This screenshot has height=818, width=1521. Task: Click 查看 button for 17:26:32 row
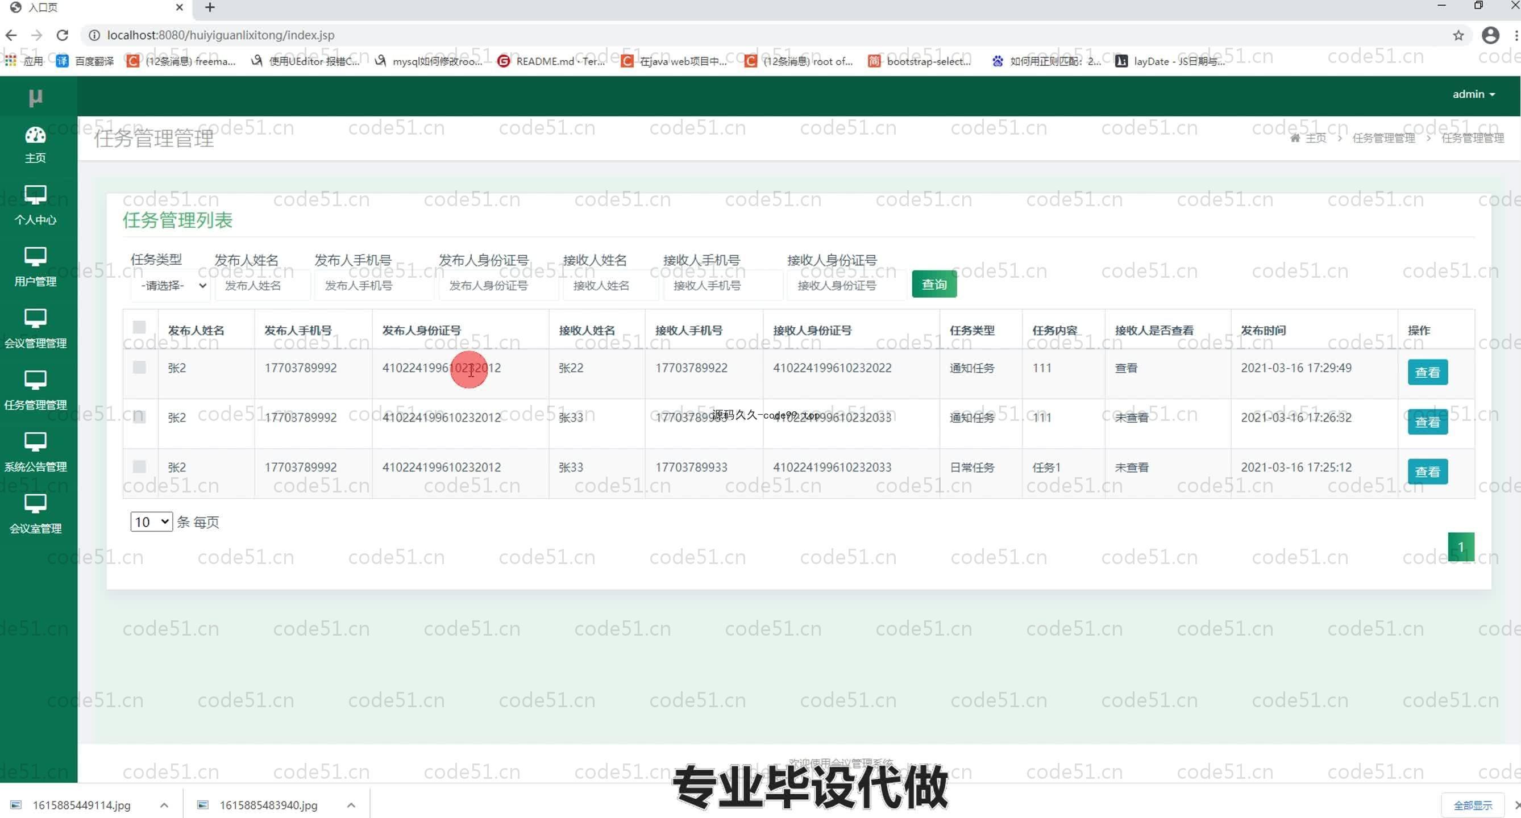[x=1427, y=422]
